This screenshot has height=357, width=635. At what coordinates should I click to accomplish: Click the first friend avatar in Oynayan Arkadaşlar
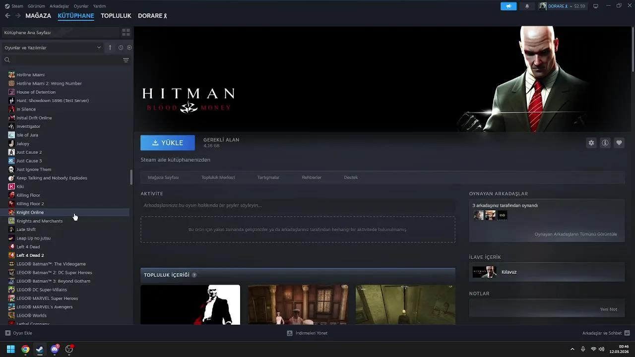478,215
